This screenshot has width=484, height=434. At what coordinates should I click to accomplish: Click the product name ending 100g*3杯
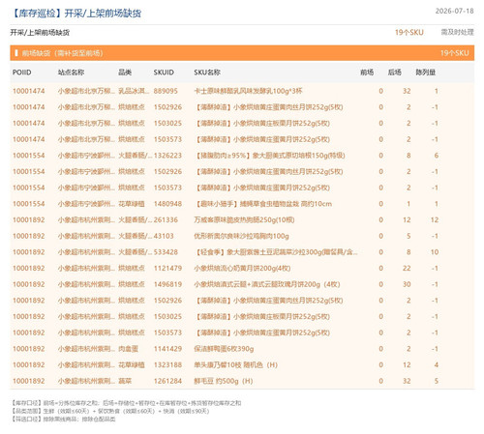(x=248, y=91)
